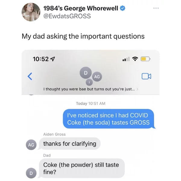The height and width of the screenshot is (181, 181).
Task: Expand group details via the group name chevron
Action: tap(137, 89)
